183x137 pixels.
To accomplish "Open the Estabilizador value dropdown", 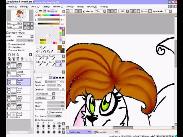I will pos(170,11).
